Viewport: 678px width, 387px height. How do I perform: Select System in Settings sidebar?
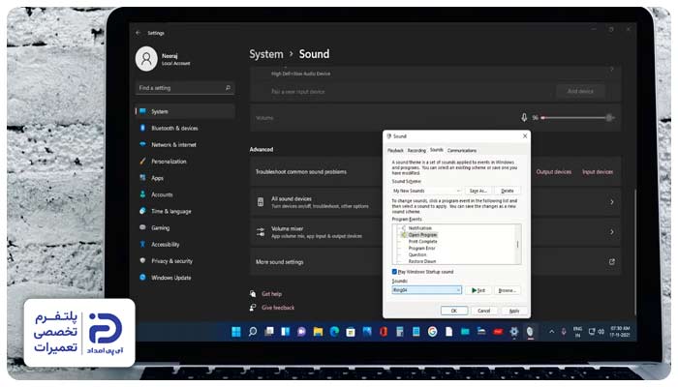(185, 111)
